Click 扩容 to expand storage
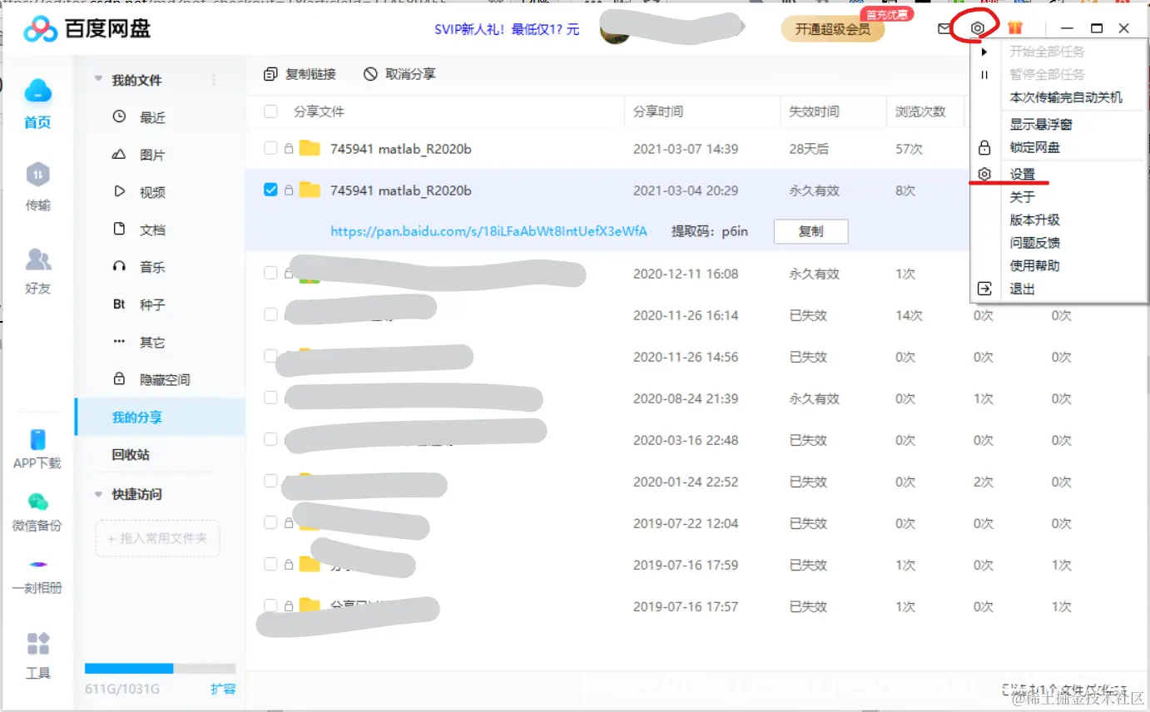 223,689
